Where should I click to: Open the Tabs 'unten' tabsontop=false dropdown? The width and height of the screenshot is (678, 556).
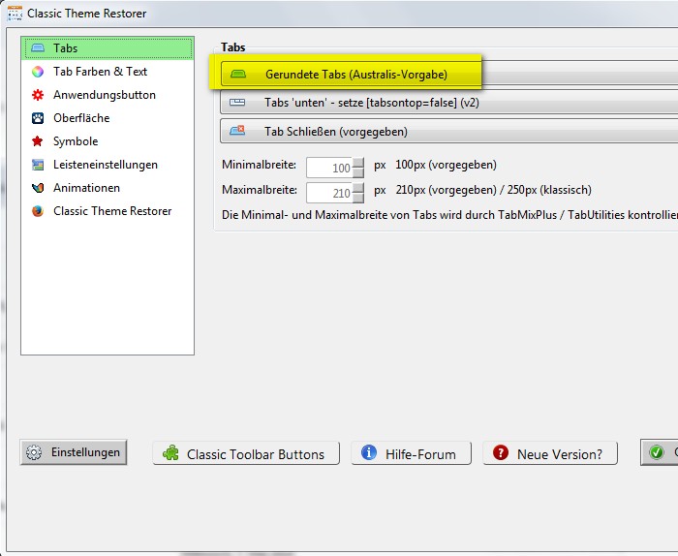point(449,103)
